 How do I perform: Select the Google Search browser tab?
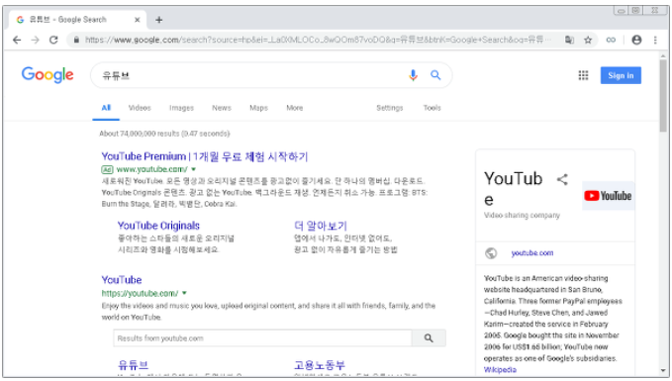point(77,20)
